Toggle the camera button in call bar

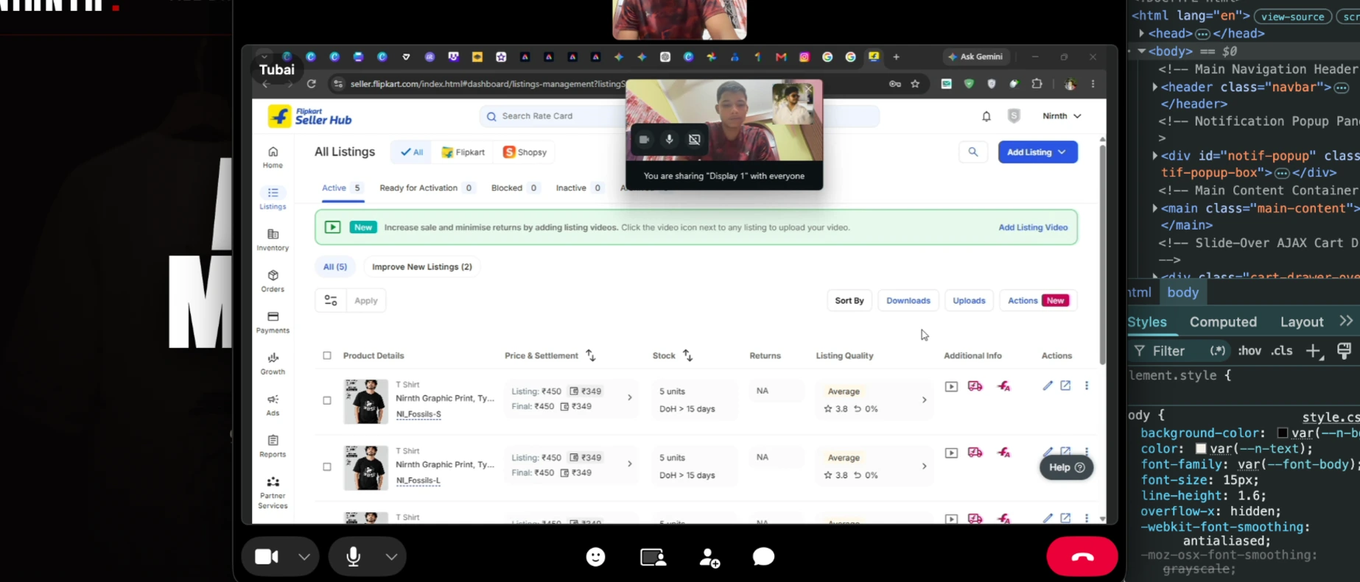(267, 557)
